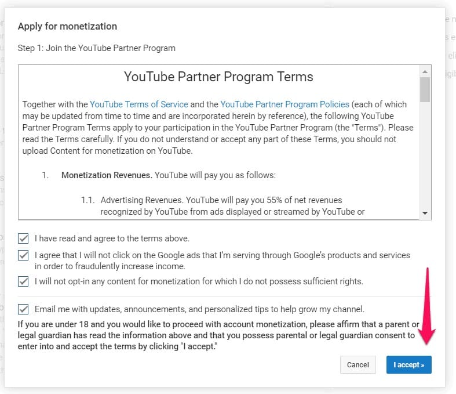Click the terms box scrollbar thumb
The height and width of the screenshot is (394, 456).
click(x=425, y=89)
